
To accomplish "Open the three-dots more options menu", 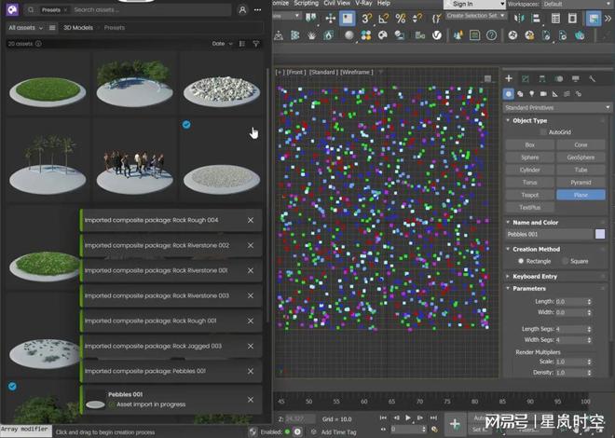I will [257, 10].
